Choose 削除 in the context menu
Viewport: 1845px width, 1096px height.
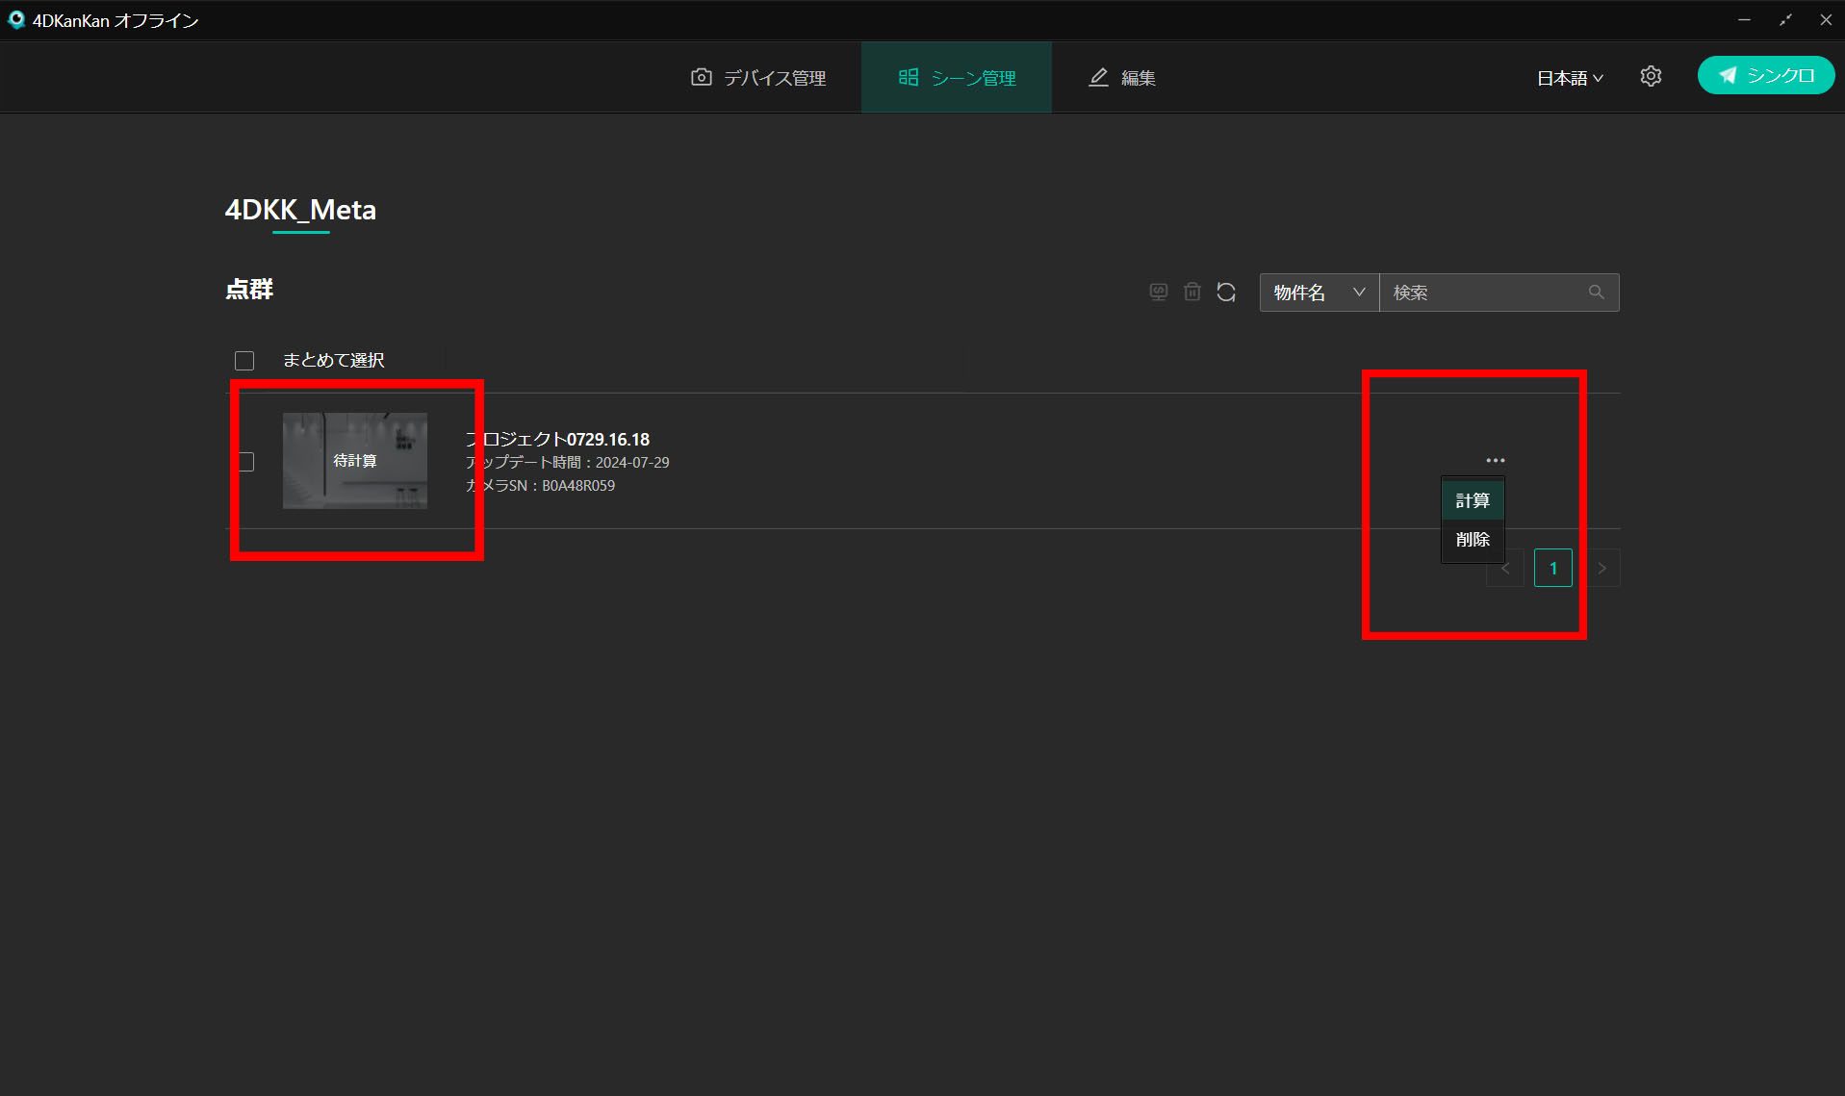coord(1473,540)
